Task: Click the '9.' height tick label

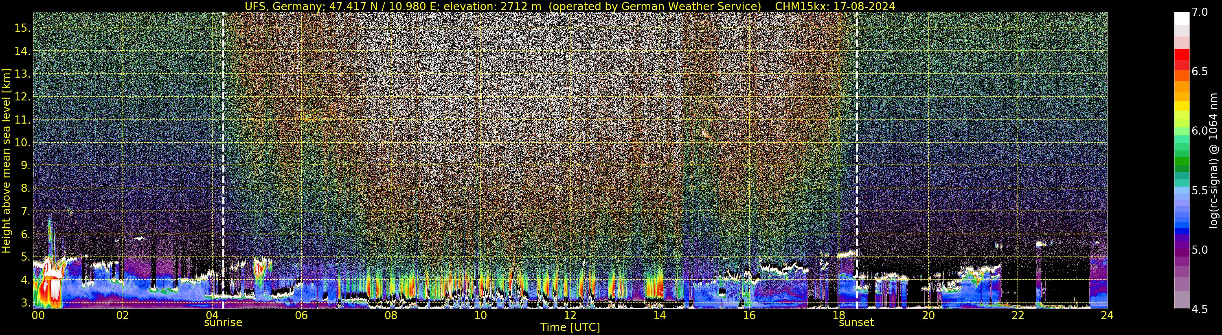Action: [25, 165]
